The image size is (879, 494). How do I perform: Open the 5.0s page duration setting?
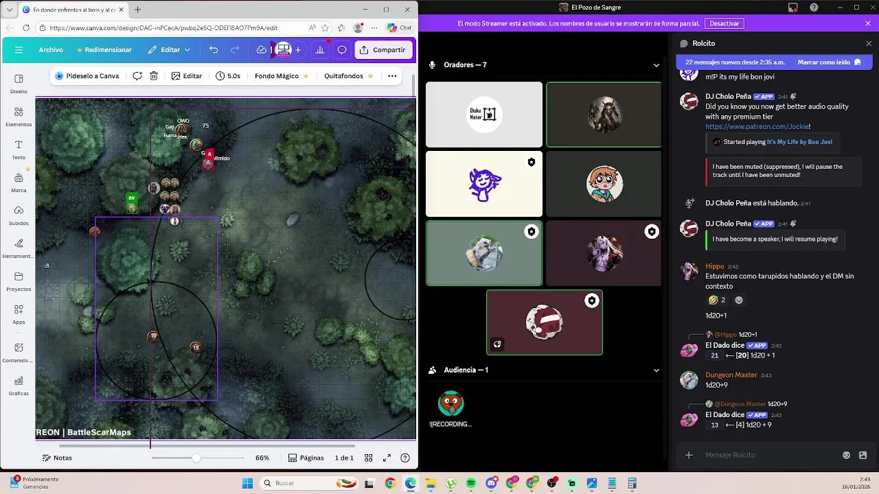point(228,76)
